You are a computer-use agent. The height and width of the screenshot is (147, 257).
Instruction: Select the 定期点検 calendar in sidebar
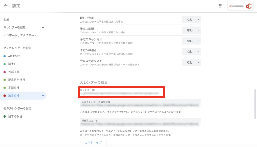point(15,88)
